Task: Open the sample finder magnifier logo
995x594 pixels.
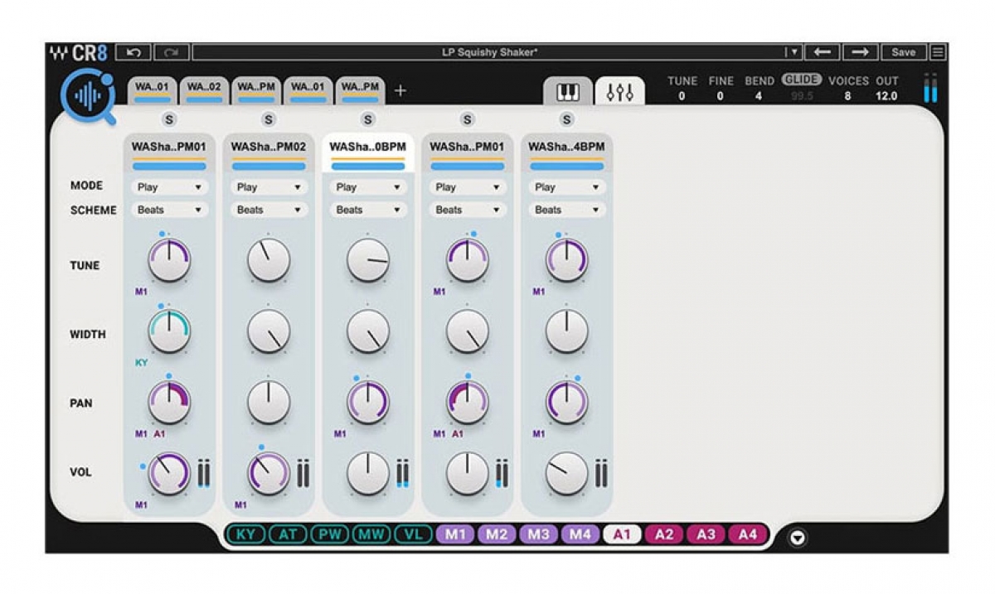Action: pos(88,96)
